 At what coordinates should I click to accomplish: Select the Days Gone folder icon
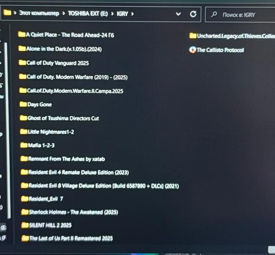[23, 104]
